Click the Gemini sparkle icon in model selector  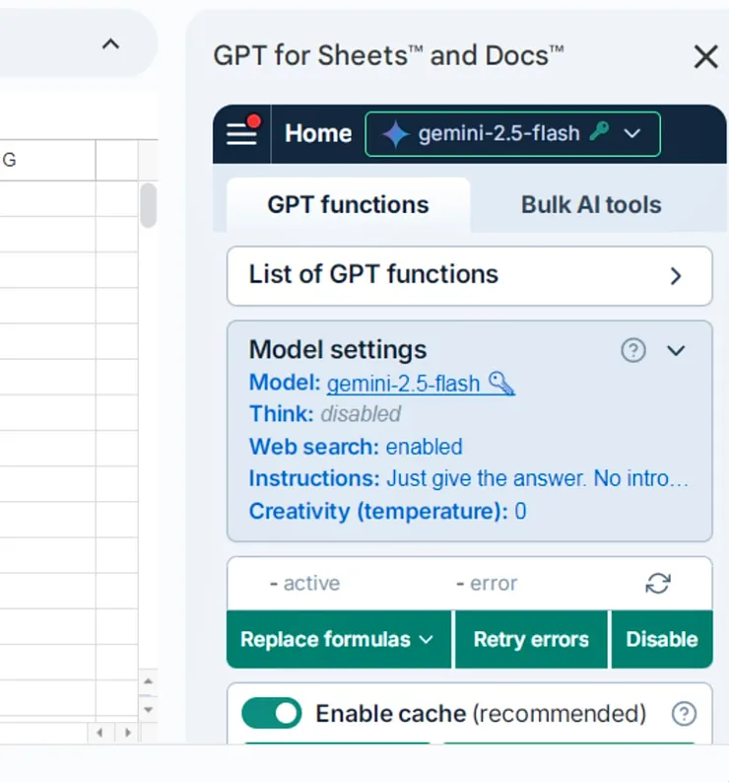pyautogui.click(x=395, y=134)
